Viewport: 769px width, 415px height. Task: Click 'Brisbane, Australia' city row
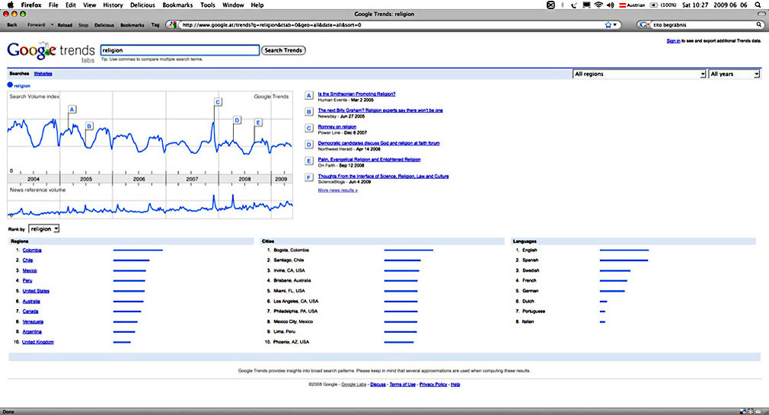292,280
